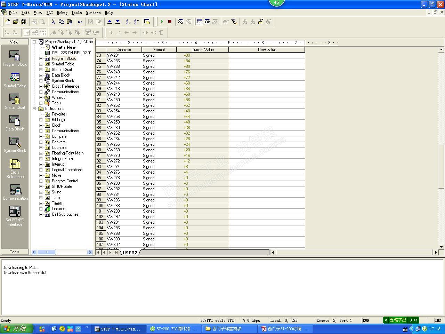
Task: Open the Debug menu
Action: tap(62, 13)
